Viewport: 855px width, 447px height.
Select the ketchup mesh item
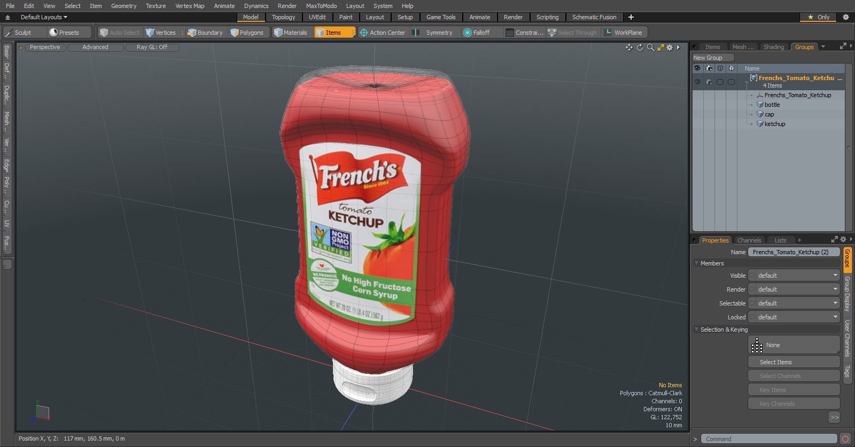tap(774, 124)
